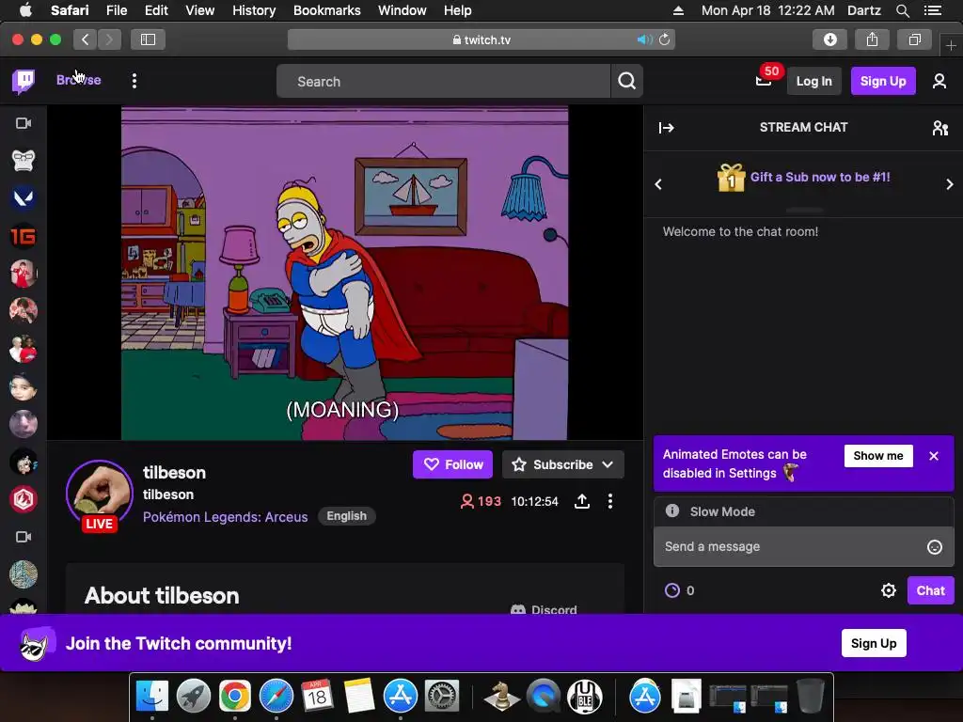Toggle Safari sidebar button

pyautogui.click(x=148, y=39)
